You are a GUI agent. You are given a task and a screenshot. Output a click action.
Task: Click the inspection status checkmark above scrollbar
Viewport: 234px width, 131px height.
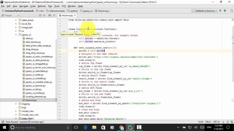(x=233, y=20)
